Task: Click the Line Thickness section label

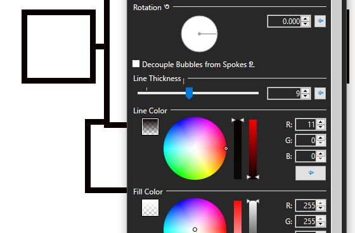Action: pyautogui.click(x=157, y=79)
